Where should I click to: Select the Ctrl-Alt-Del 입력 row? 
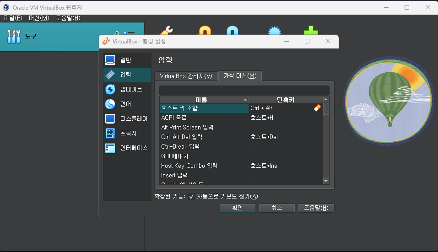pos(204,137)
